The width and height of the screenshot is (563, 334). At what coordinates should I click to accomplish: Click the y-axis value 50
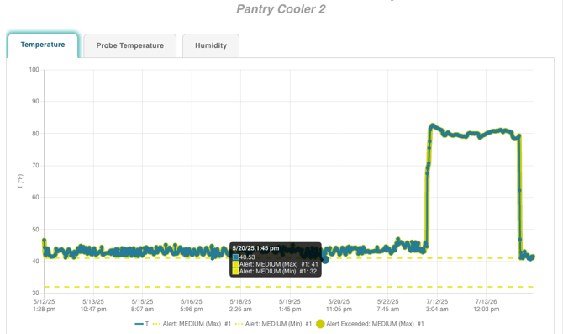35,229
